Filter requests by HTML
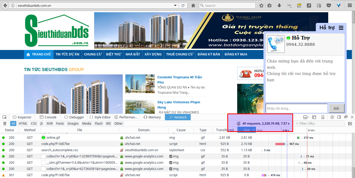Viewport: 355px width, 178px height. (x=23, y=124)
